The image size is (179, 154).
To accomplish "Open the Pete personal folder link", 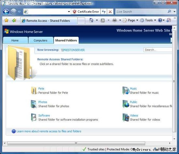I will (x=41, y=88).
